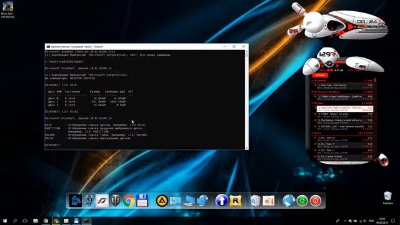This screenshot has width=400, height=225.
Task: Open the AIMP taskbar button
Action: coord(56,221)
